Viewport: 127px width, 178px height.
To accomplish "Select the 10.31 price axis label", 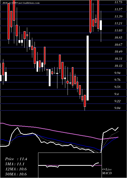I will click(x=118, y=59).
